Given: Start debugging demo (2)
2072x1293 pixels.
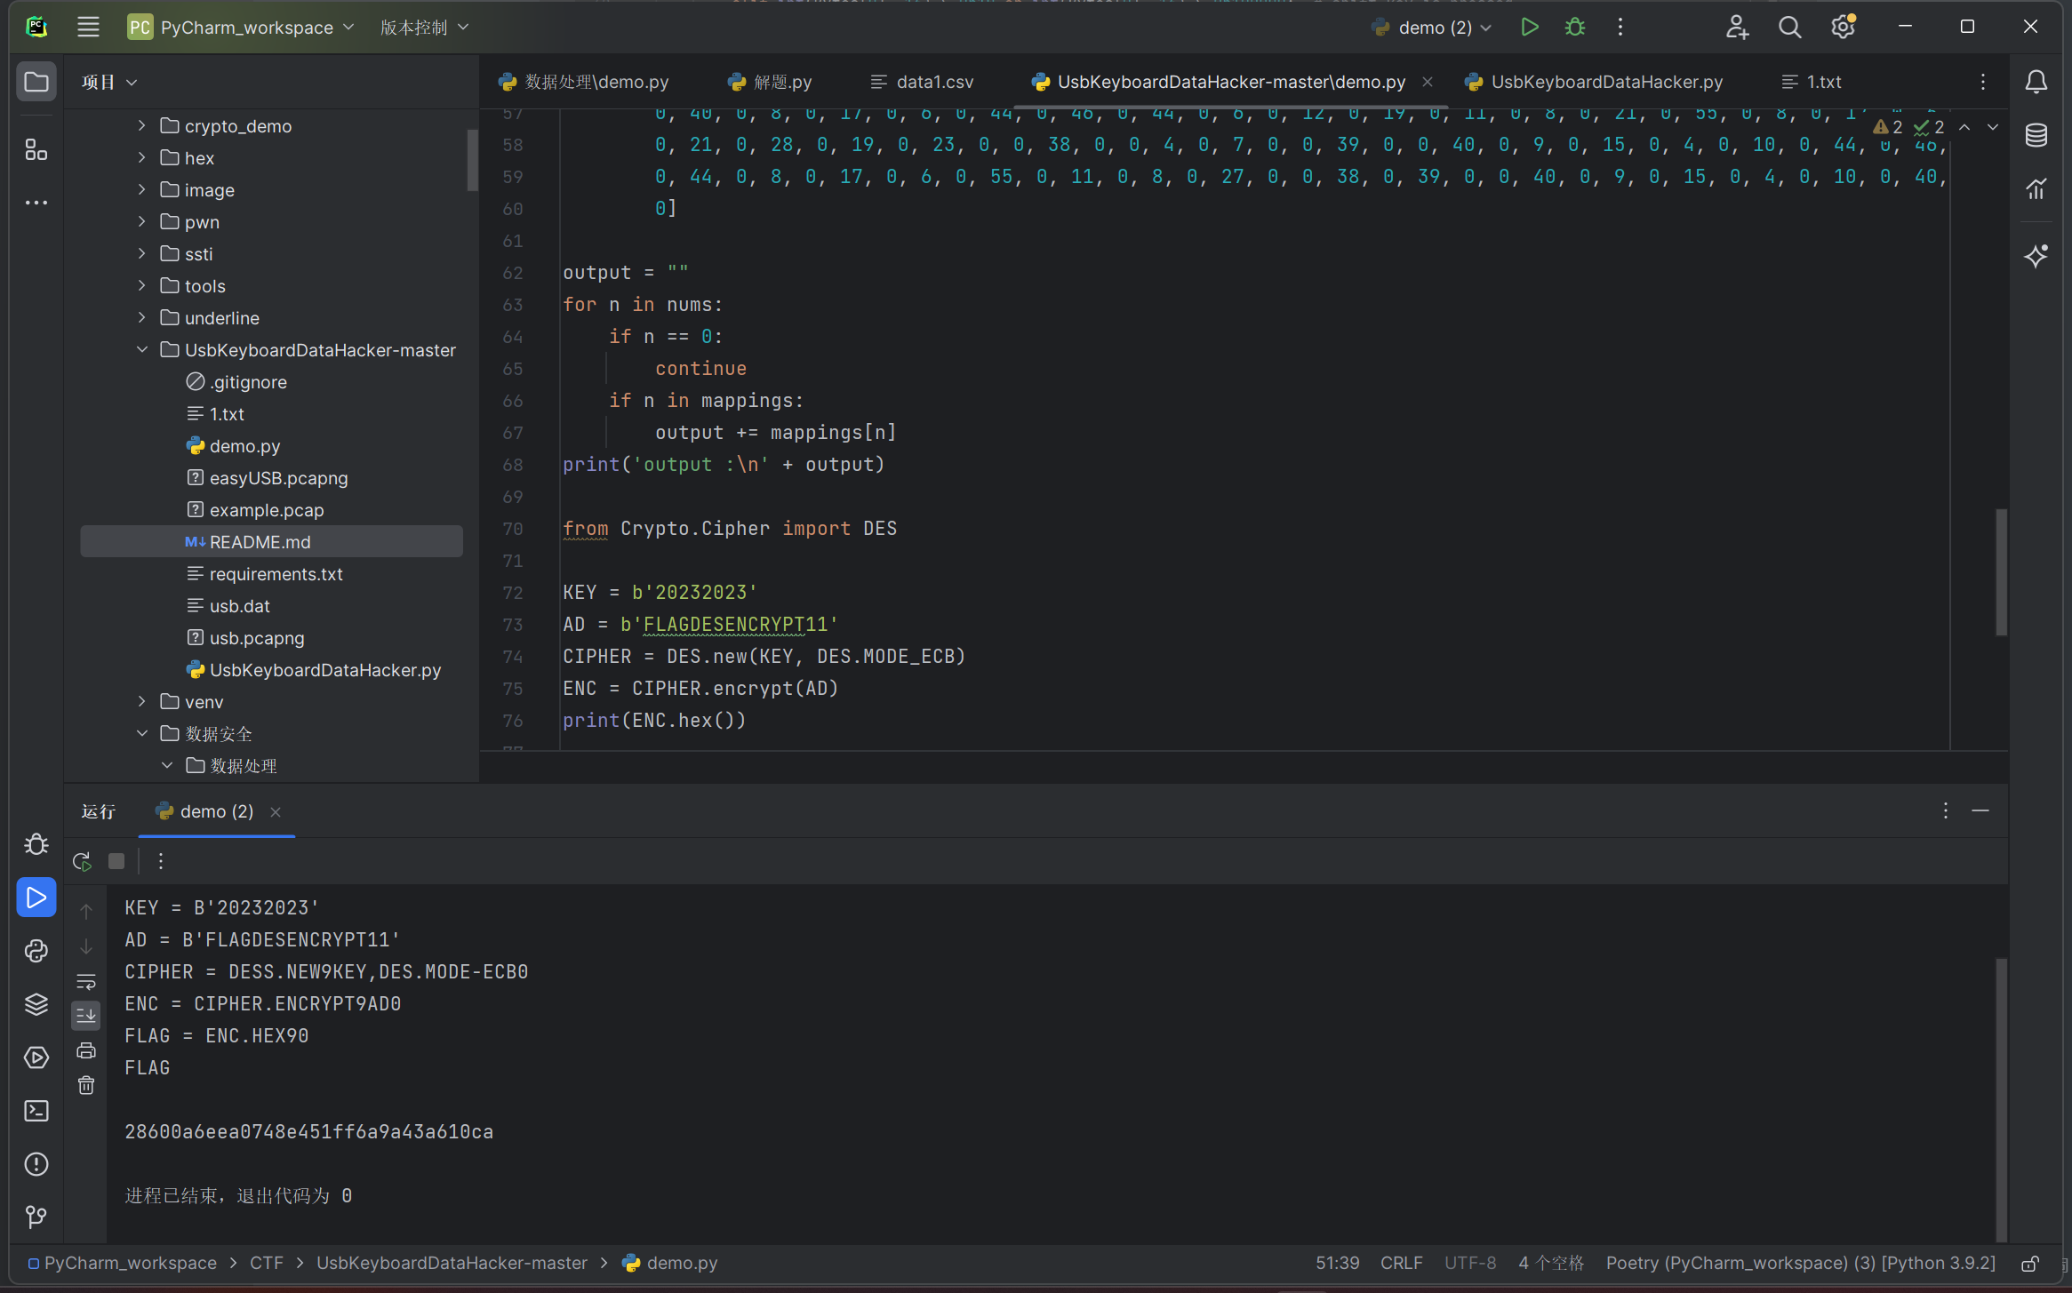Looking at the screenshot, I should pos(1575,27).
